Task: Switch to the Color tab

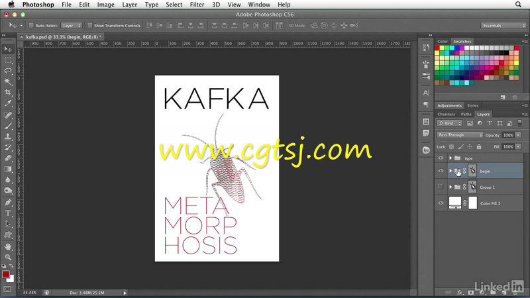Action: pyautogui.click(x=443, y=41)
